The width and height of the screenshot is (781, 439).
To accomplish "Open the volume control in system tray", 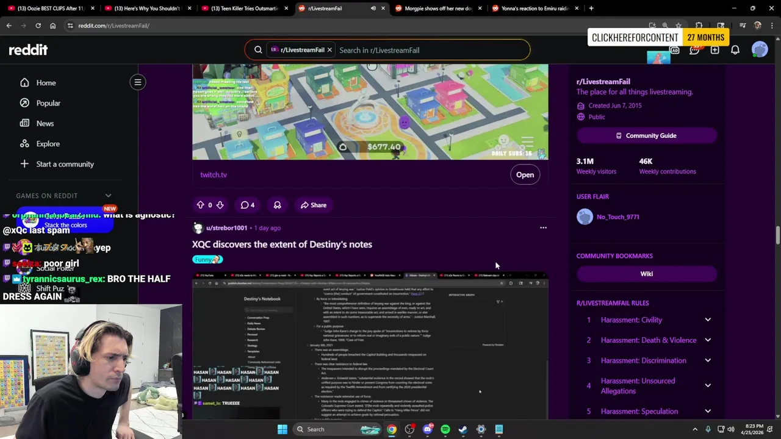I will click(731, 429).
